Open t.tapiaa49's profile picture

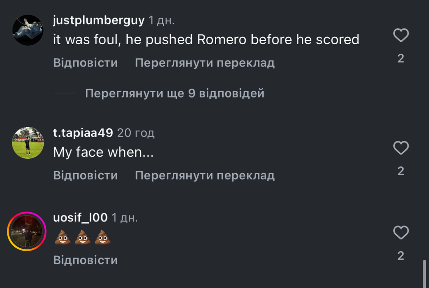pyautogui.click(x=28, y=143)
